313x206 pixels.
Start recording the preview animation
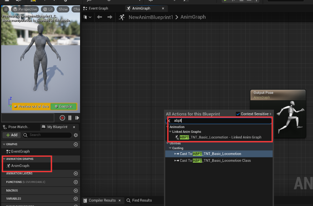62,118
